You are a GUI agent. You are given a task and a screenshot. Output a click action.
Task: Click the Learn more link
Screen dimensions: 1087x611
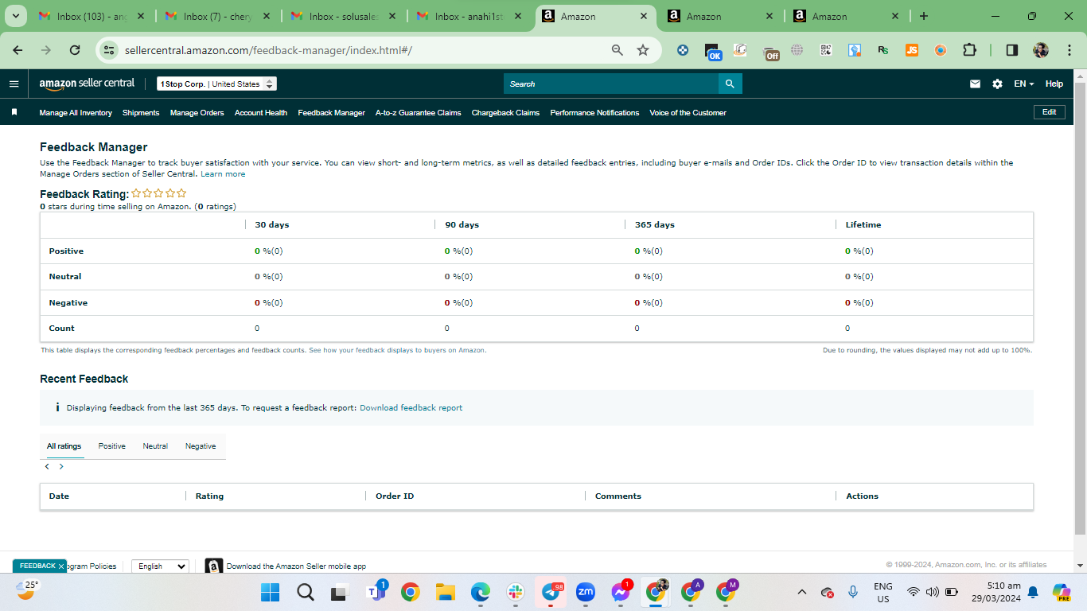click(223, 174)
